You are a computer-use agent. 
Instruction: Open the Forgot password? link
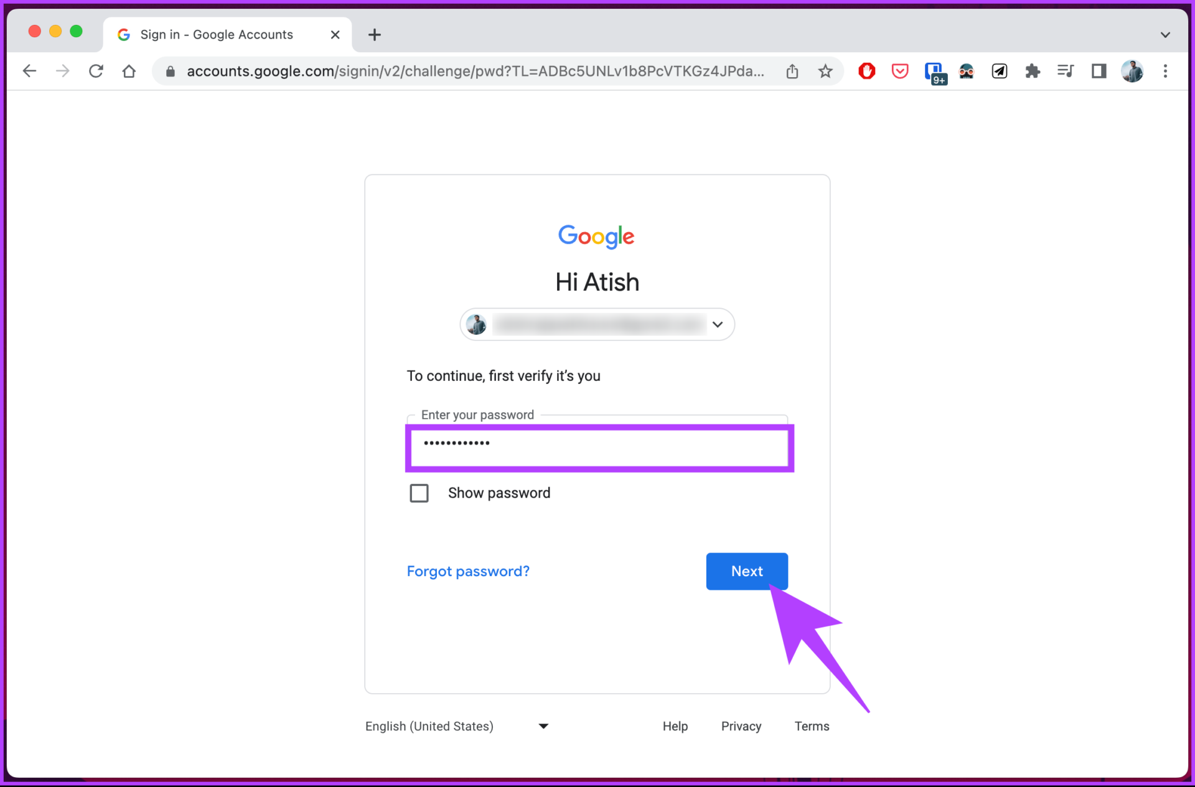[x=468, y=571]
